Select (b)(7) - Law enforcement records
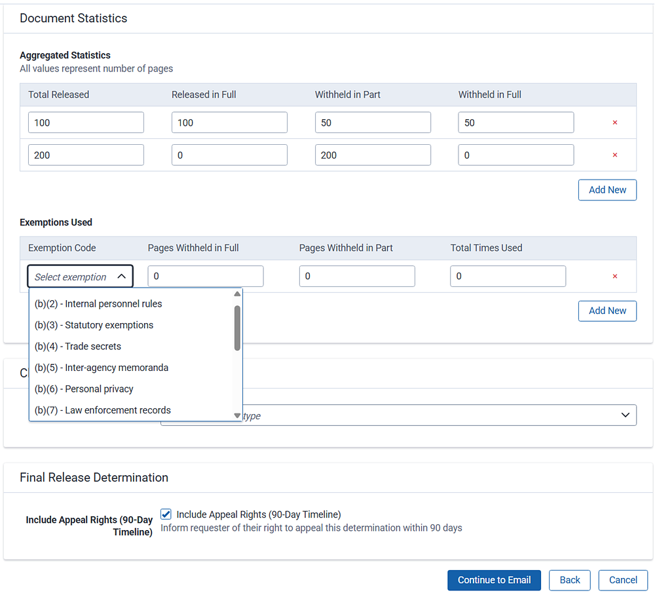Screen dimensions: 655x595 [x=103, y=410]
